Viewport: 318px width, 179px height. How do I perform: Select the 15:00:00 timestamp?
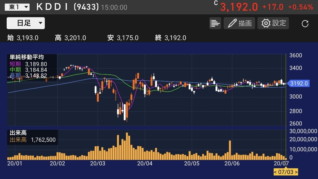pyautogui.click(x=114, y=8)
